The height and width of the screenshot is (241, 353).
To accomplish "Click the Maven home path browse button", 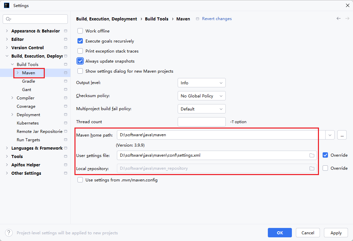I will click(x=342, y=135).
